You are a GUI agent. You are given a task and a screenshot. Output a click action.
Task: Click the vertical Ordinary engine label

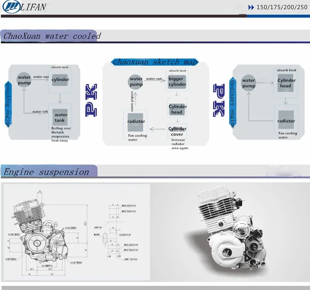pos(233,102)
